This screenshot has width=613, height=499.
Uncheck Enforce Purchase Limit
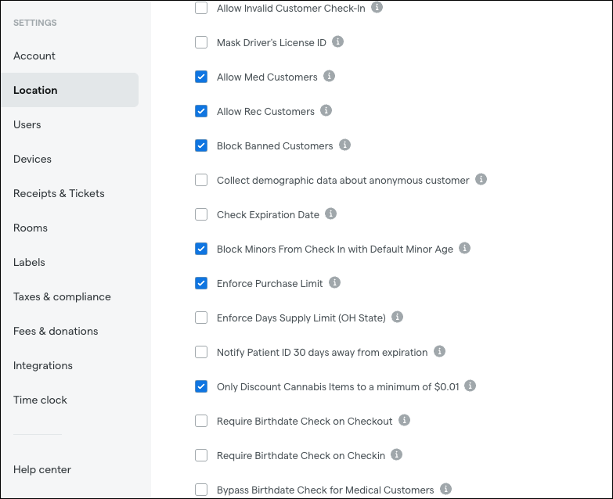tap(201, 283)
